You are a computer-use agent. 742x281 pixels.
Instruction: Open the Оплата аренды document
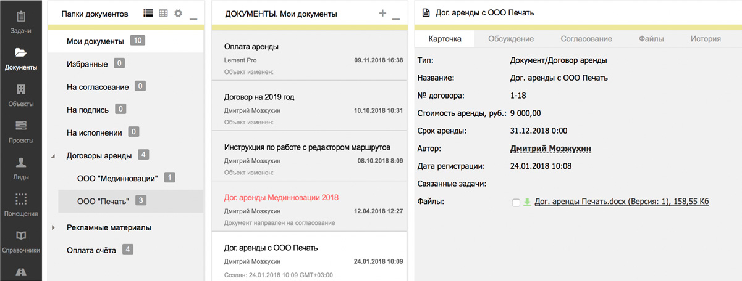[x=309, y=55]
